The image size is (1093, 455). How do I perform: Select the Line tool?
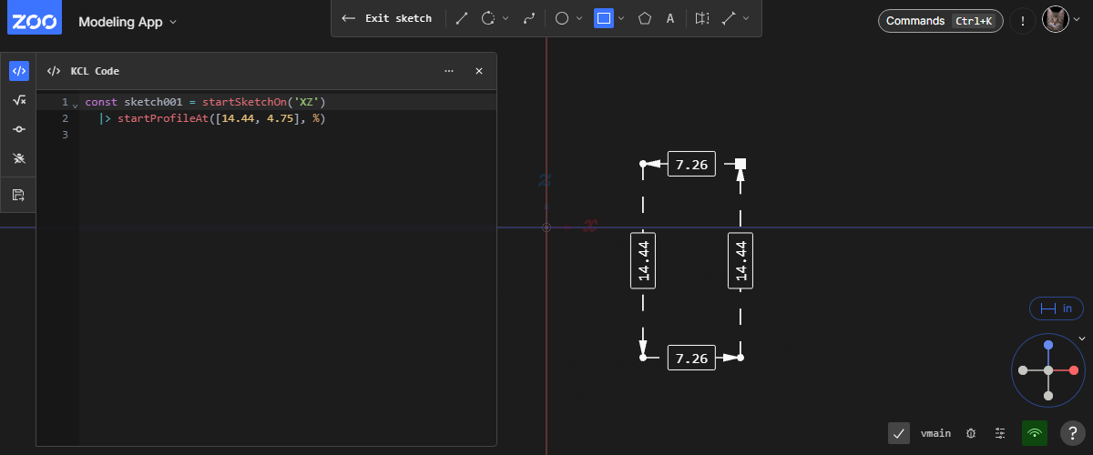coord(463,18)
